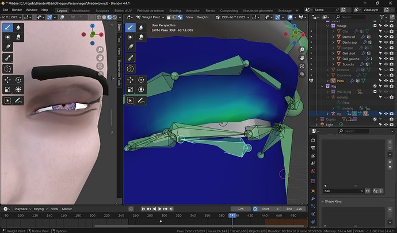This screenshot has height=233, width=397.
Task: Click the pan hand icon in the right viewport
Action: pyautogui.click(x=302, y=58)
